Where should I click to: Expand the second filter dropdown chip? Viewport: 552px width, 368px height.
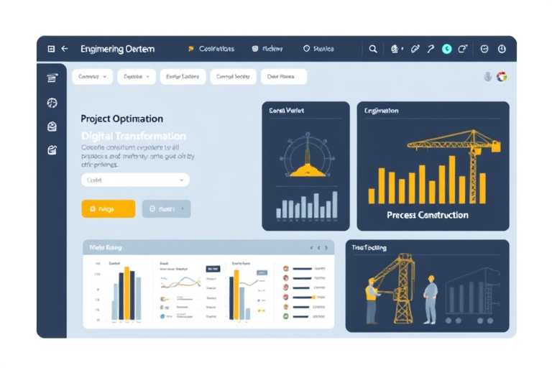137,76
